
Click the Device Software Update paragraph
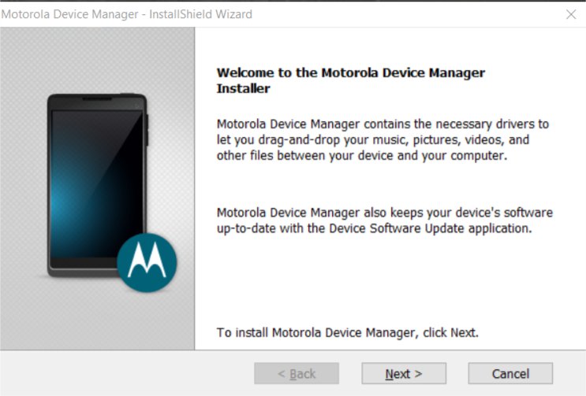[384, 220]
